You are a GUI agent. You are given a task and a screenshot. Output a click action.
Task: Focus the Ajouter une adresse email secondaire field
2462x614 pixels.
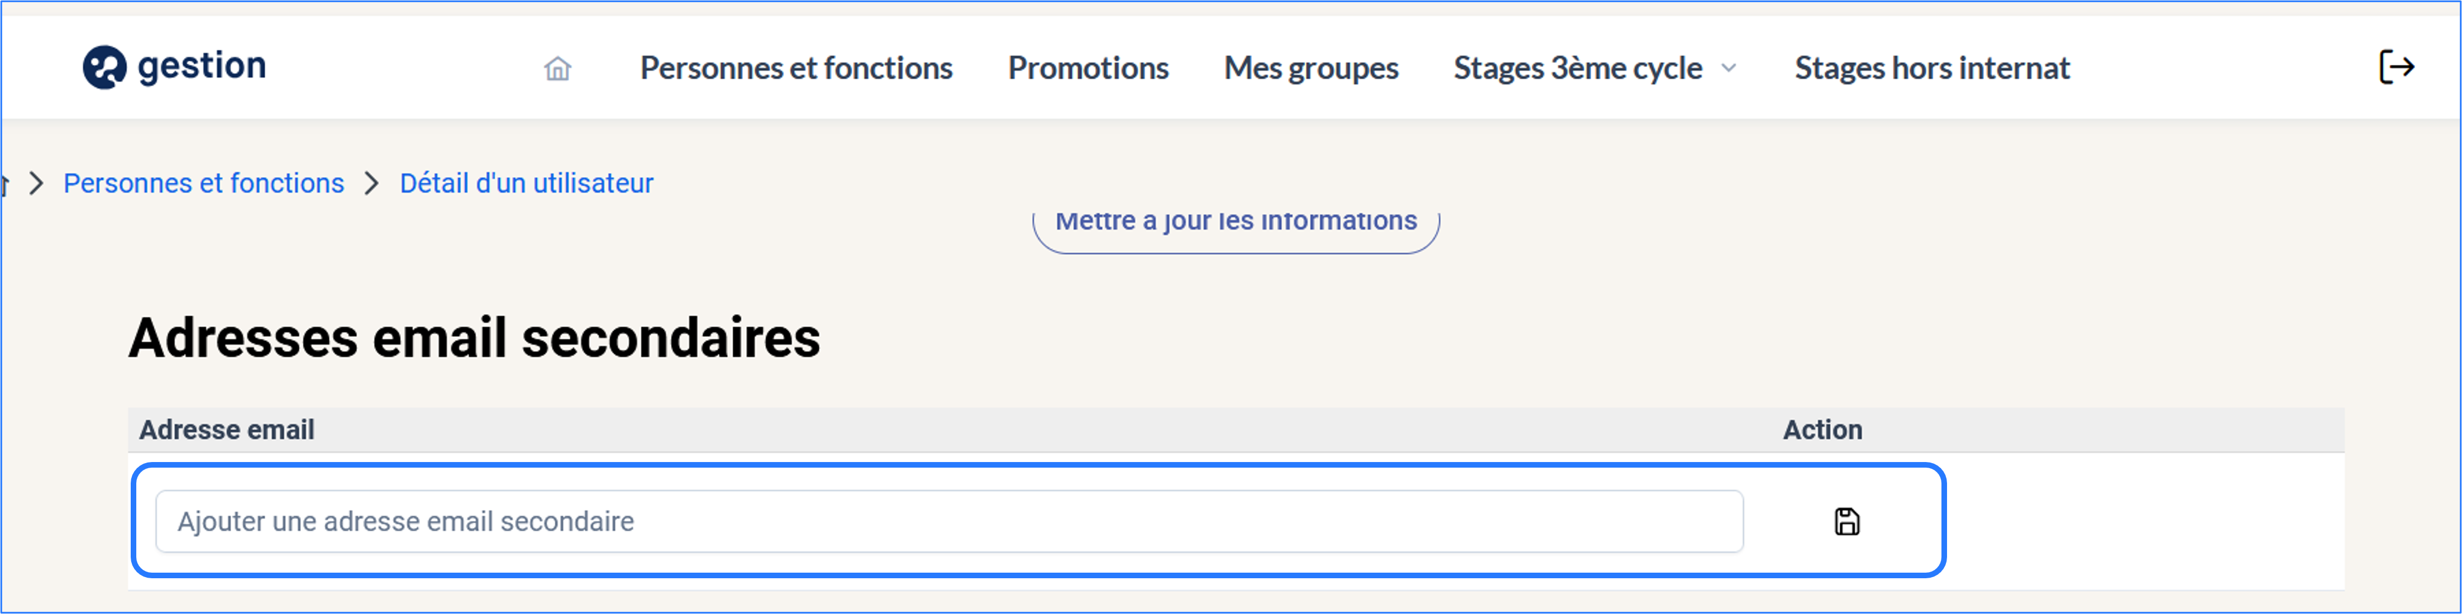pyautogui.click(x=949, y=521)
